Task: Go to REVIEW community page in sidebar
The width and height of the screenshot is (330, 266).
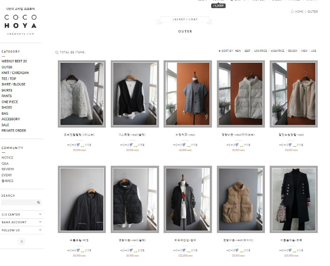Action: tap(8, 169)
